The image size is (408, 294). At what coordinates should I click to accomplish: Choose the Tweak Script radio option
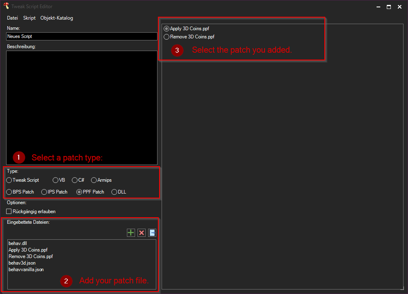9,180
